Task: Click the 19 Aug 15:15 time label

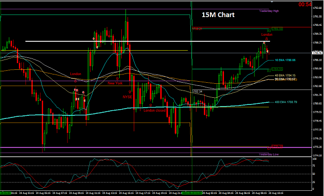Action: click(x=126, y=193)
